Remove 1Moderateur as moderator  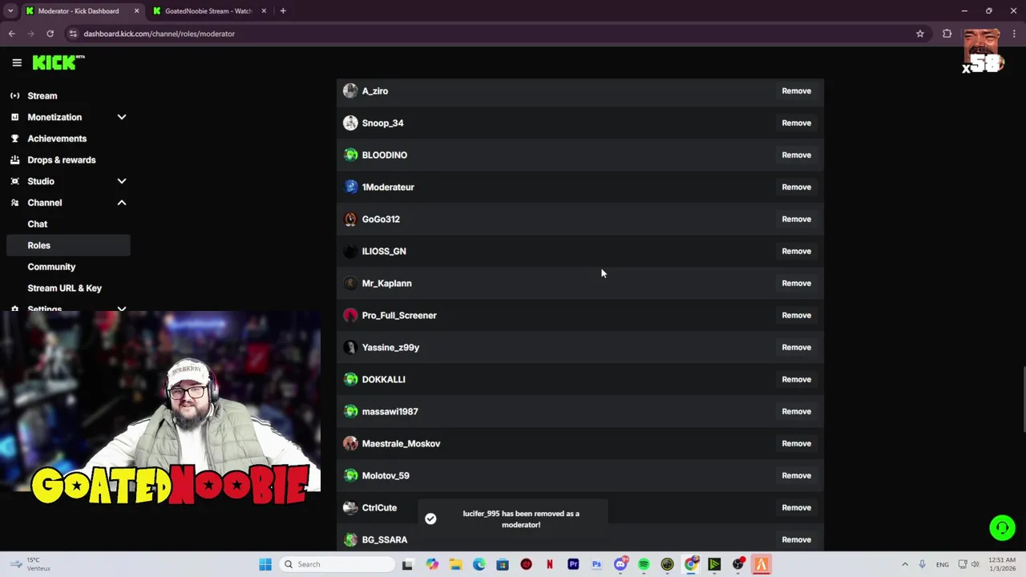coord(796,187)
